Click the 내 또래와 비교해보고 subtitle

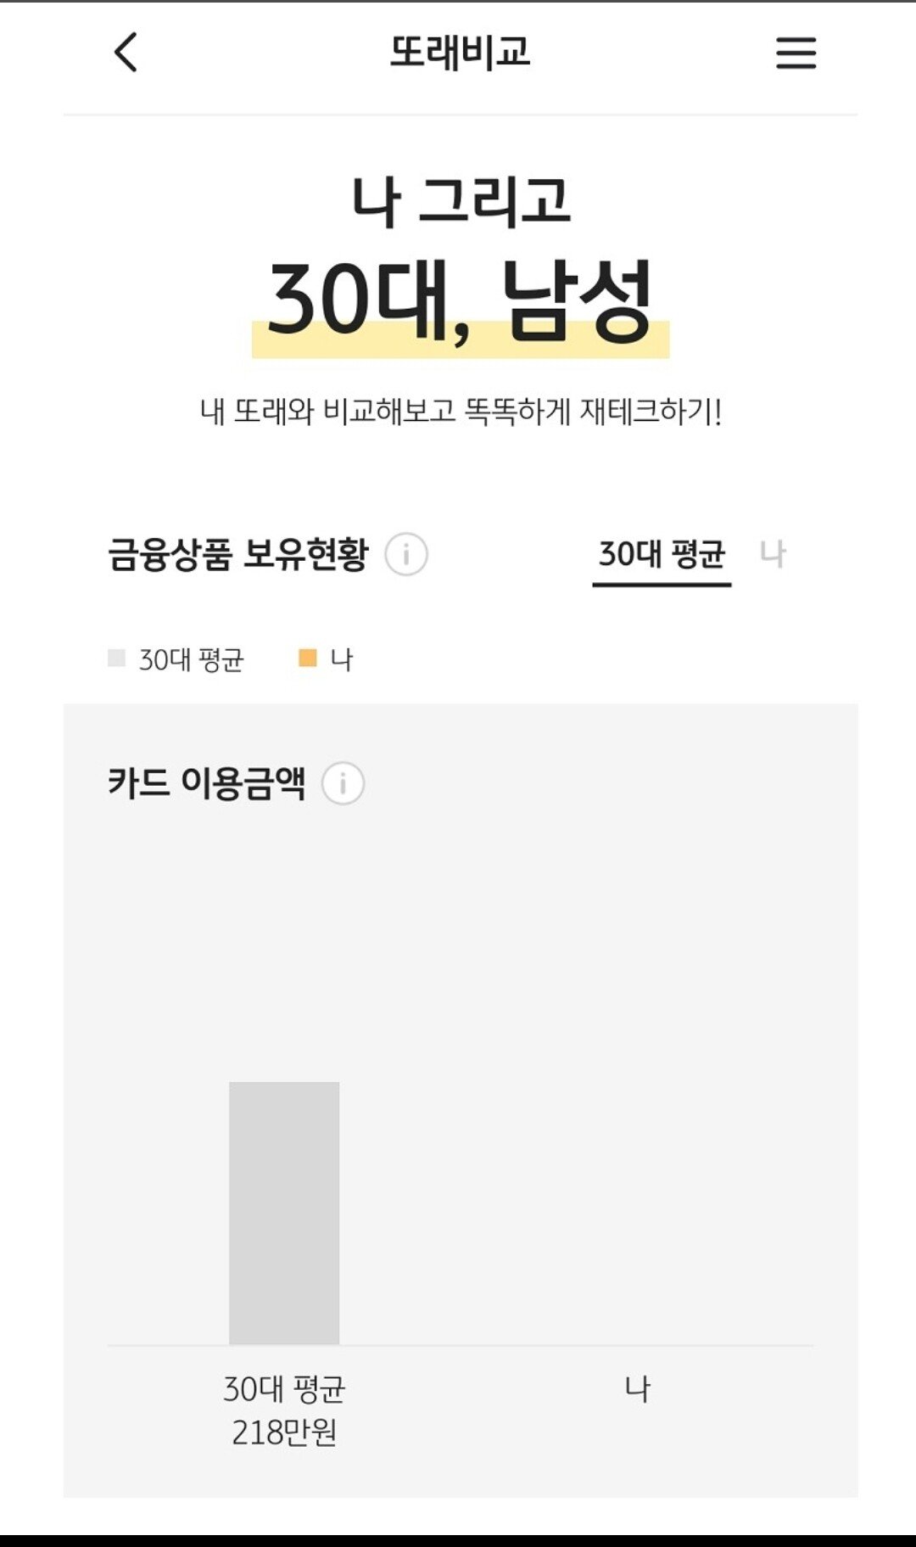[x=460, y=412]
